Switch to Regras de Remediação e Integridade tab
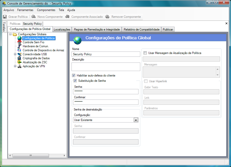Viewport: 231px width, 167px height. pos(97,29)
